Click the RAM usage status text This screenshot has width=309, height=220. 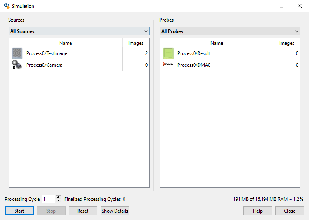click(268, 199)
